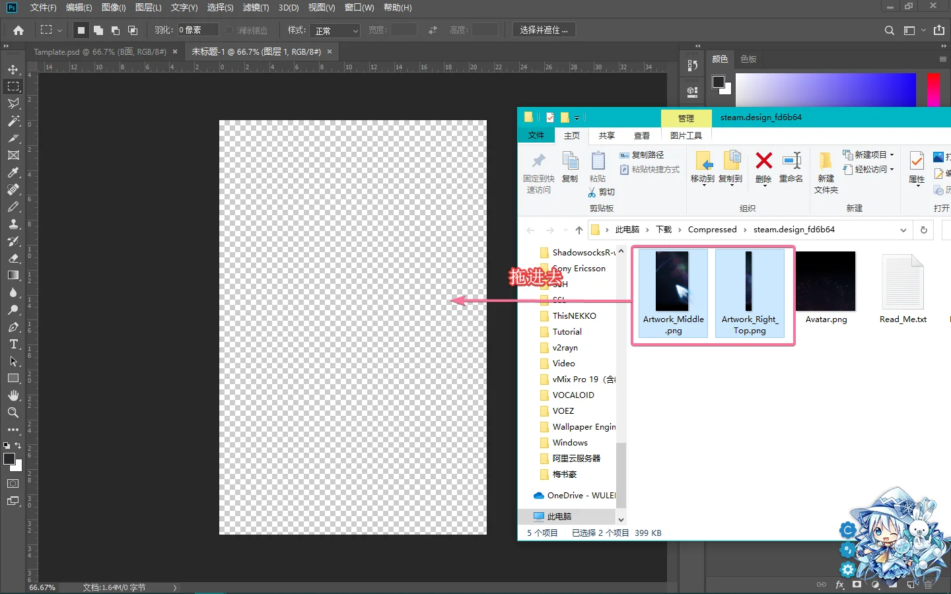Click the Explorer refresh button
This screenshot has height=594, width=951.
point(924,230)
